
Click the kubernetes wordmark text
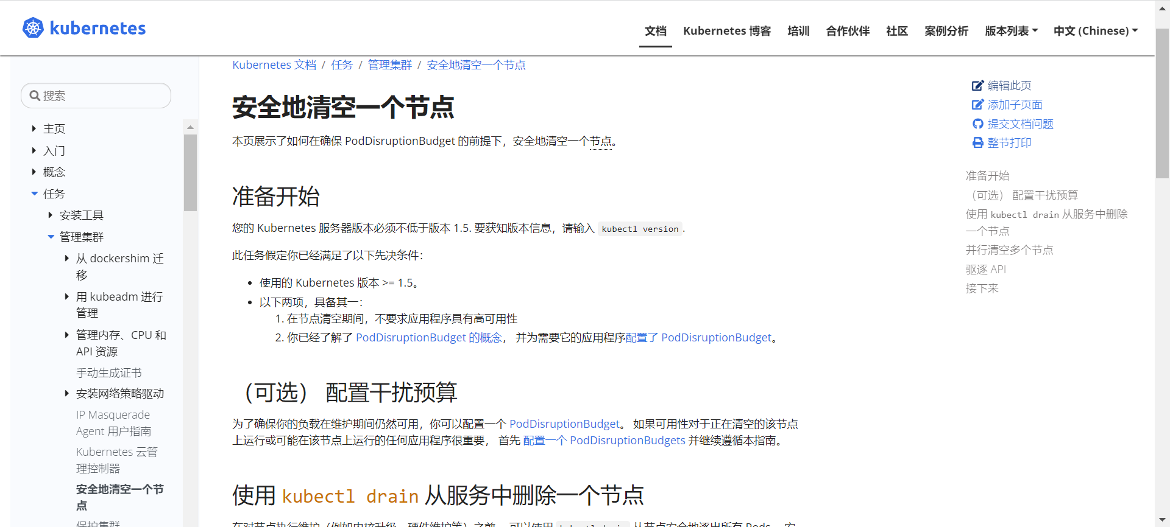pos(97,29)
